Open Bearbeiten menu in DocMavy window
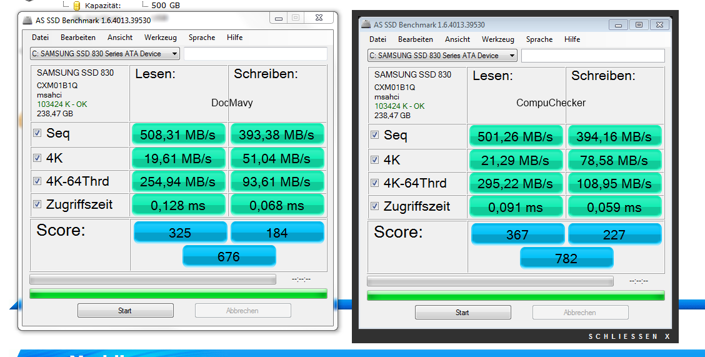The width and height of the screenshot is (705, 357). (x=78, y=38)
